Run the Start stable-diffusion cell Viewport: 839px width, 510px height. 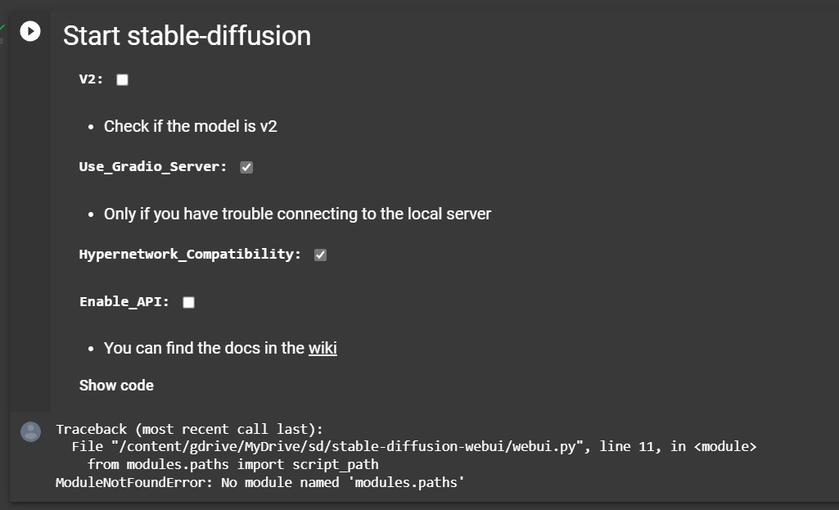30,31
